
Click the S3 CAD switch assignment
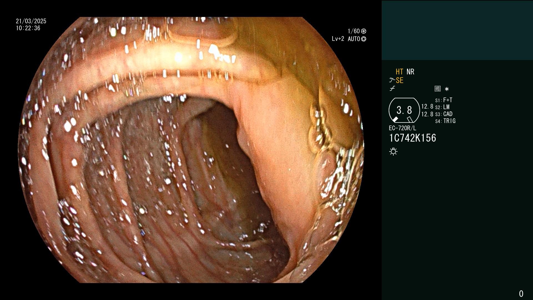444,114
